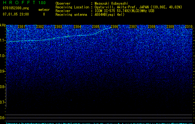The width and height of the screenshot is (195, 124).
Task: Click the 2304 time marker
Action: (77, 27)
